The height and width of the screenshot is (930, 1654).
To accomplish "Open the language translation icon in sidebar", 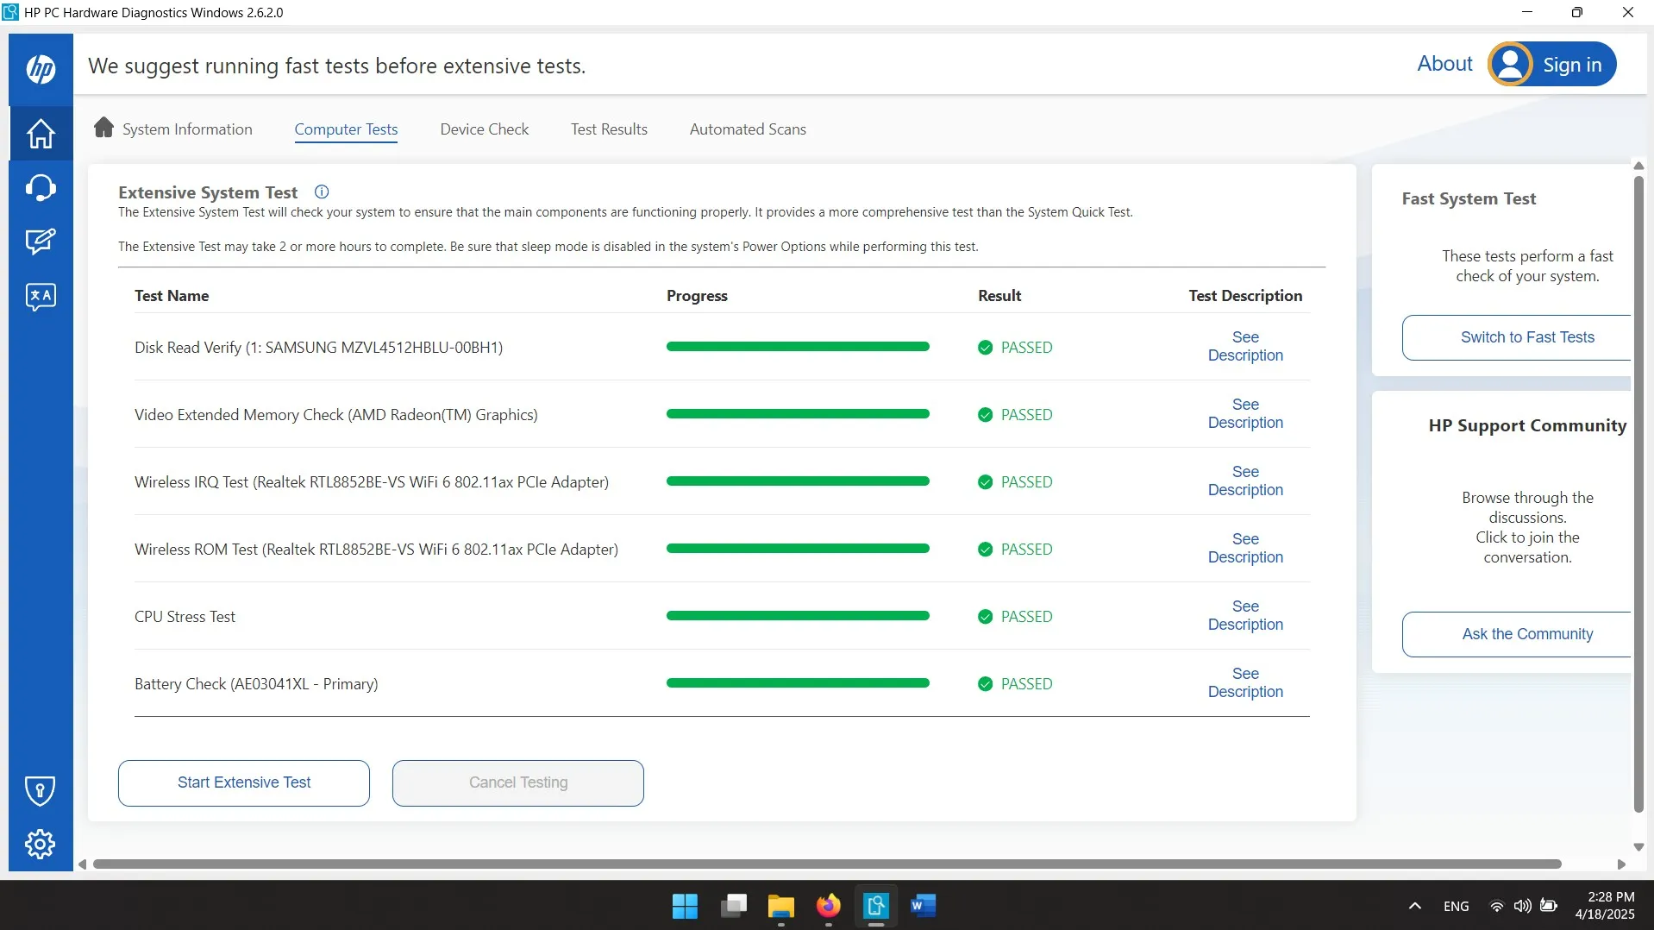I will [x=41, y=297].
